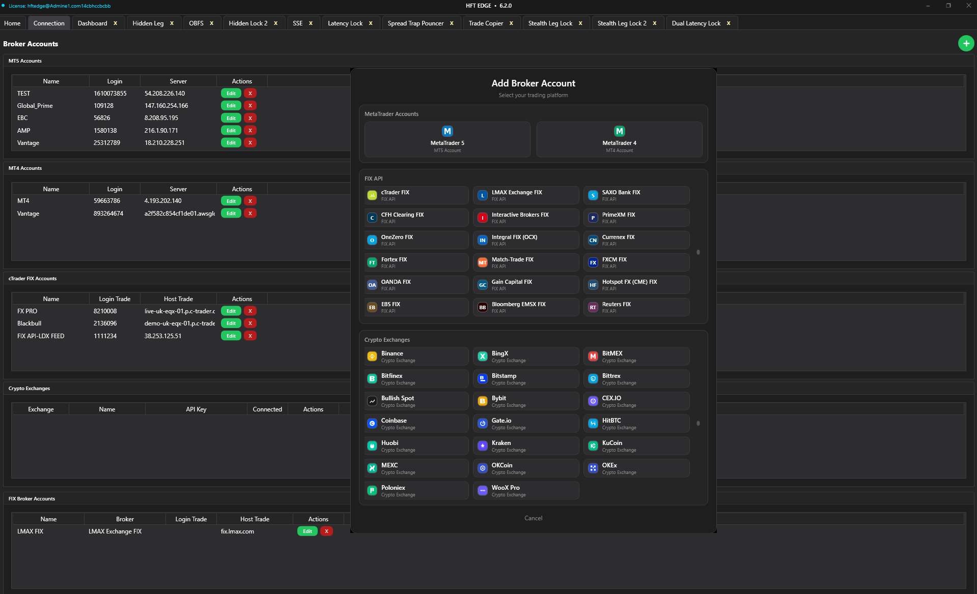Viewport: 977px width, 594px height.
Task: Select the EBS FIX option
Action: click(416, 307)
